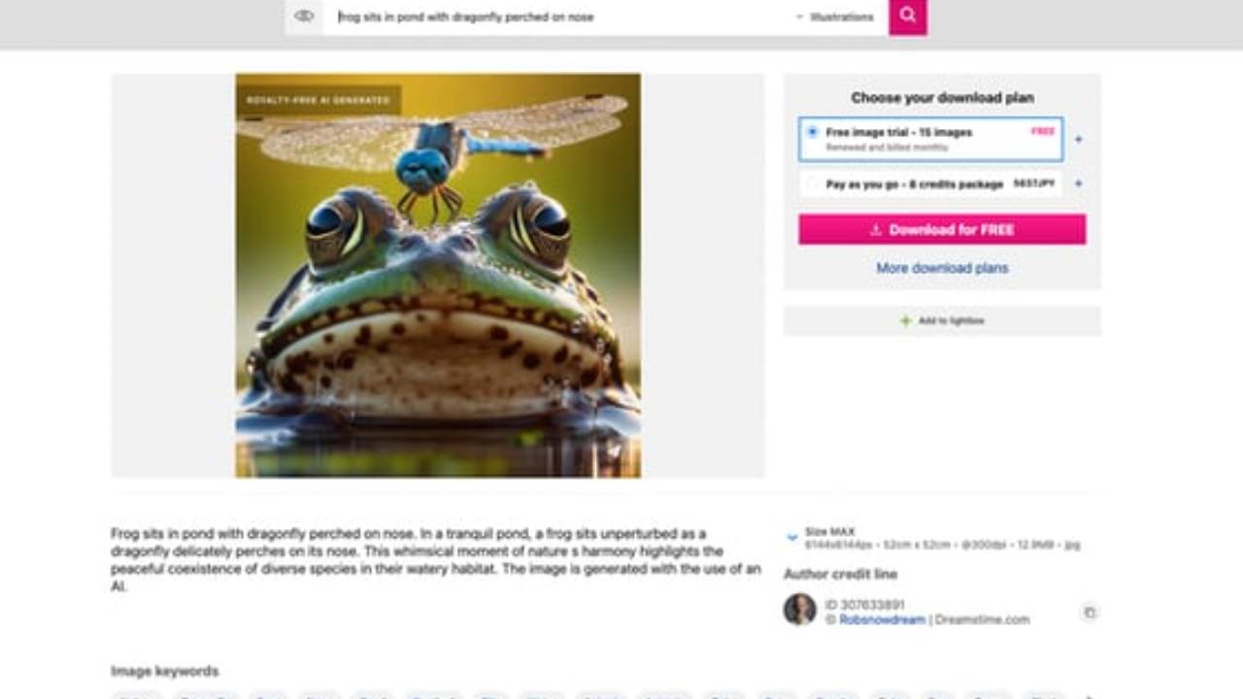
Task: Click Add to lightbox
Action: pyautogui.click(x=942, y=320)
